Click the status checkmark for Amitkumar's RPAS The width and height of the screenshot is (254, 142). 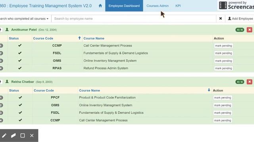(x=20, y=68)
